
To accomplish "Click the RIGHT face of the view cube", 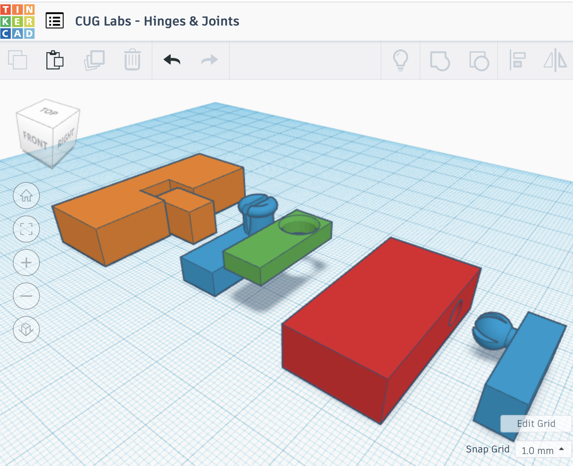I will tap(66, 137).
